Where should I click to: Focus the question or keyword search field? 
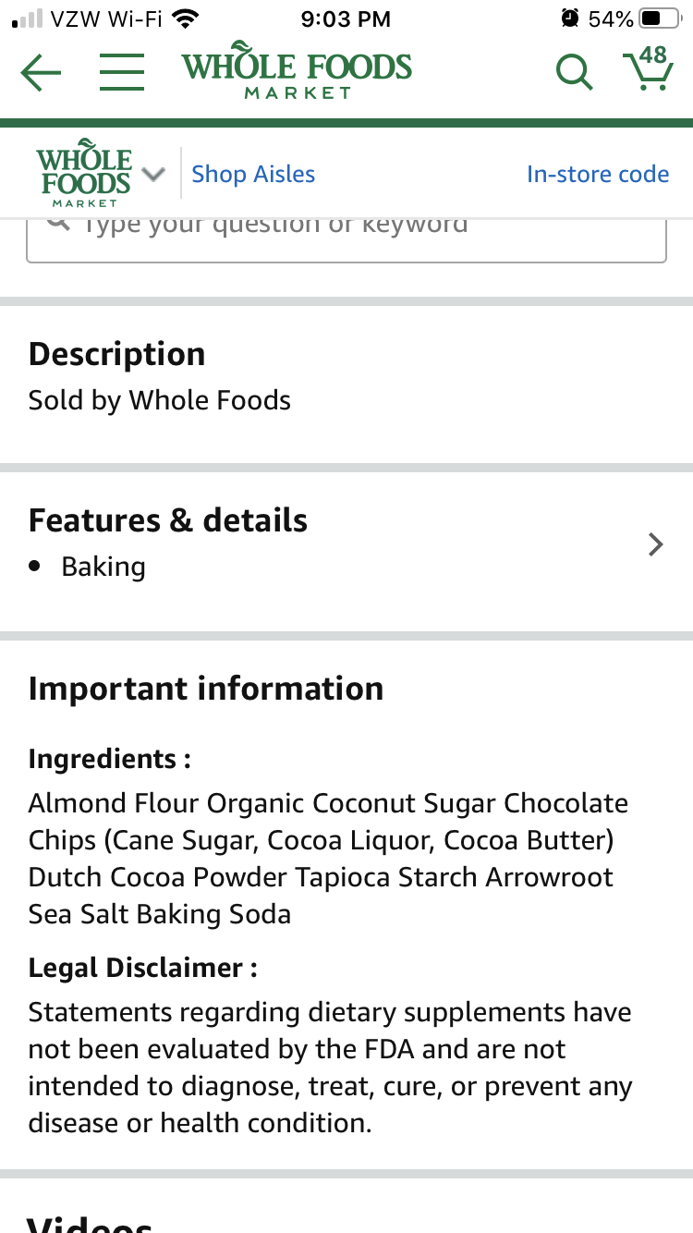pos(346,238)
